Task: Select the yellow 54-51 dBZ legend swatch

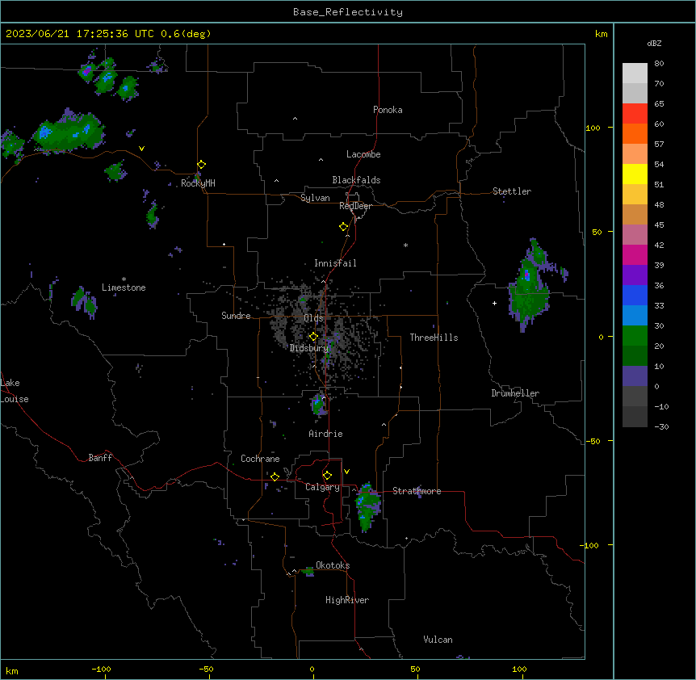Action: pos(635,174)
